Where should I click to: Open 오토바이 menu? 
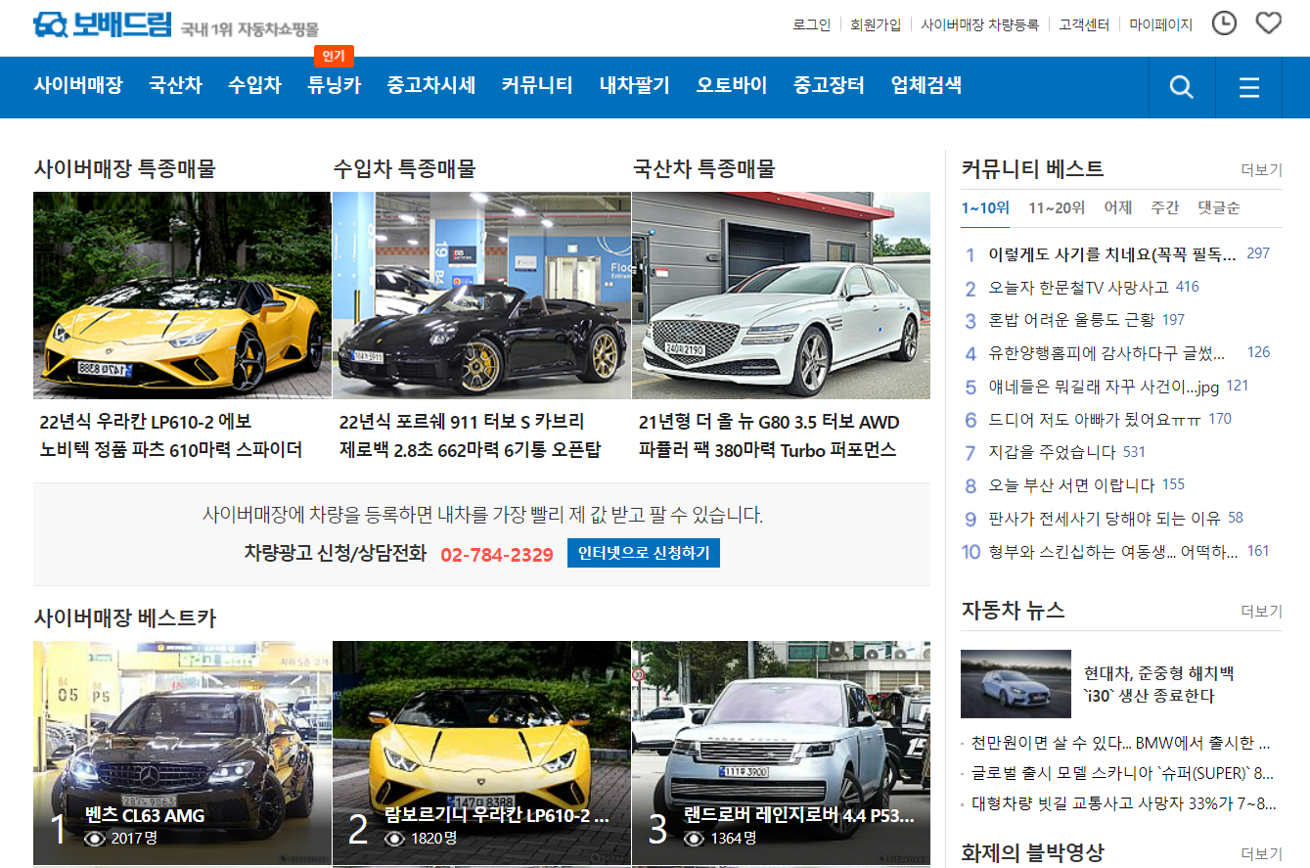[x=732, y=85]
